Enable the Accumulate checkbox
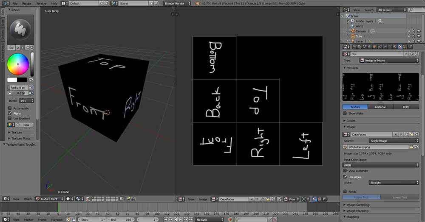 [10, 108]
